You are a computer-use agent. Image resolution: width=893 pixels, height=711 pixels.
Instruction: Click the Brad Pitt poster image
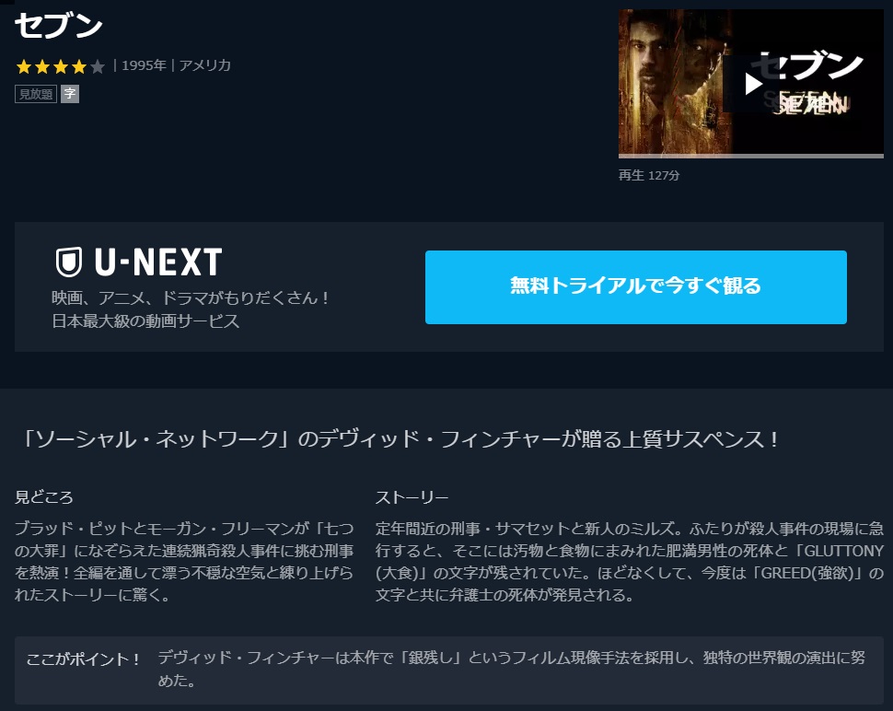676,81
